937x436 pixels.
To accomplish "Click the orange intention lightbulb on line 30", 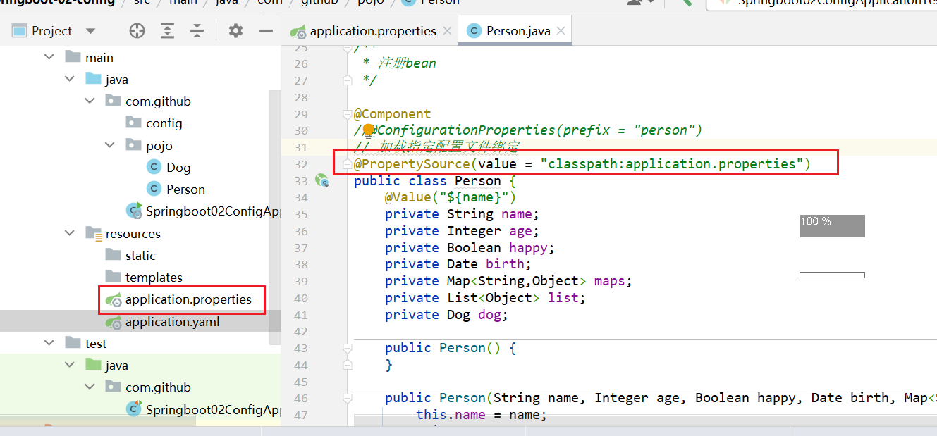I will [x=367, y=130].
